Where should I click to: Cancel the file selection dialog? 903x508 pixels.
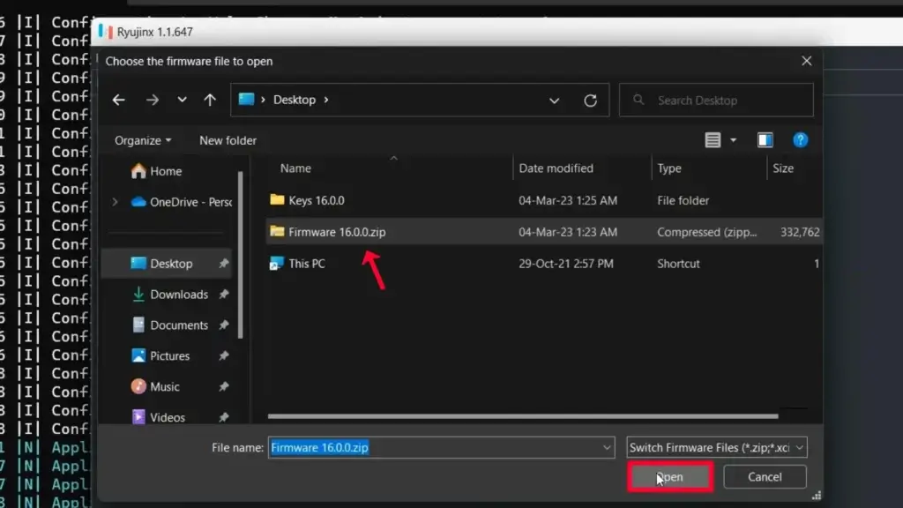[765, 477]
